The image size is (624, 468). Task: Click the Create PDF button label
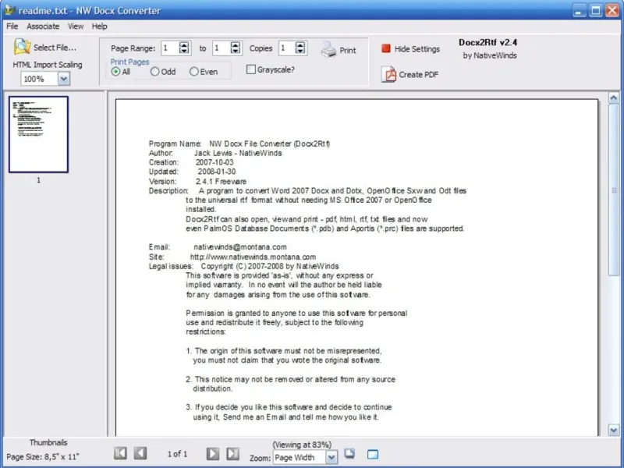(x=418, y=74)
